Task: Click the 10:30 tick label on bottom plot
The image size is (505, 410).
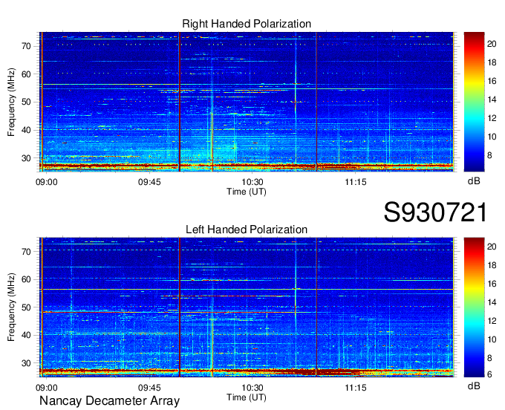Action: 252,388
